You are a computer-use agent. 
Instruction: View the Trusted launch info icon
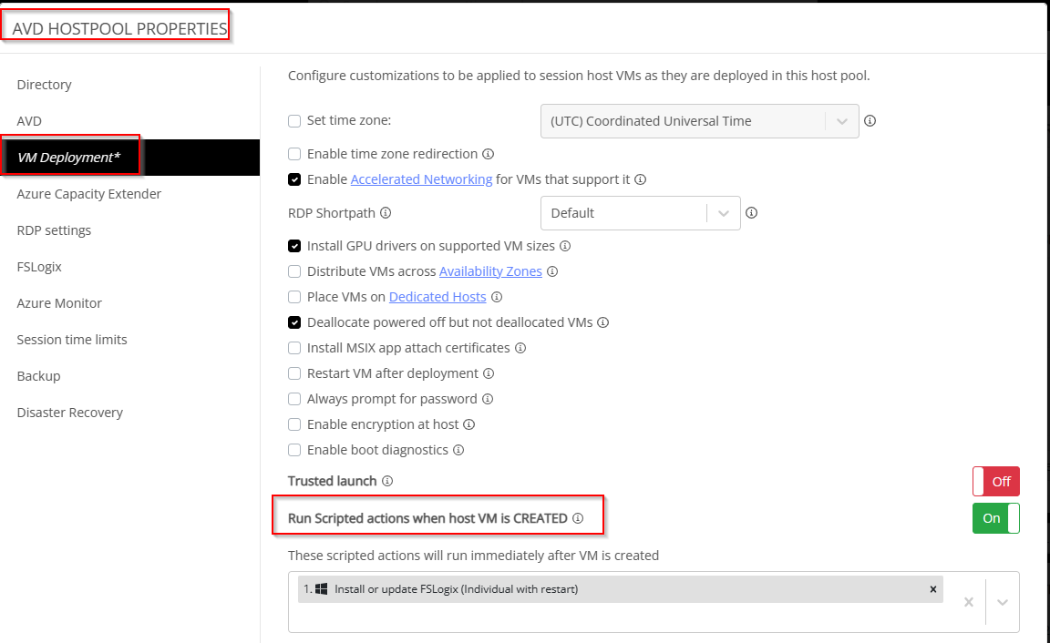click(x=387, y=481)
